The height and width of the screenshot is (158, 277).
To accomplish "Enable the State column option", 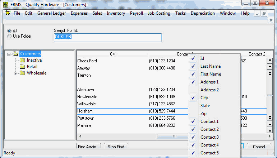I will pyautogui.click(x=205, y=106).
